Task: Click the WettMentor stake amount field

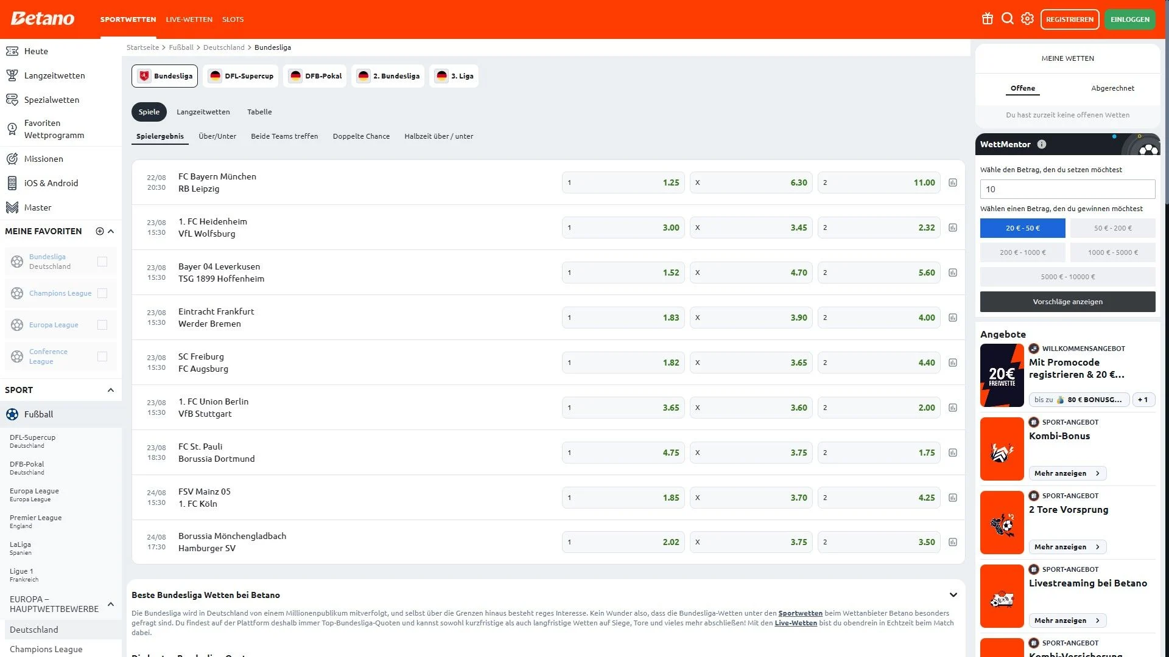Action: tap(1067, 189)
